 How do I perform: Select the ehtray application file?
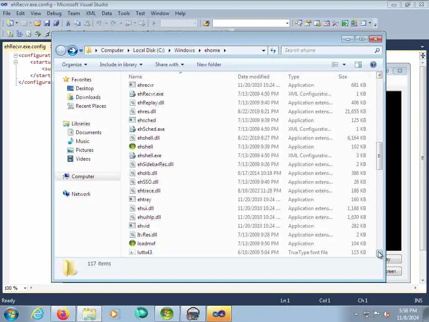pyautogui.click(x=248, y=199)
